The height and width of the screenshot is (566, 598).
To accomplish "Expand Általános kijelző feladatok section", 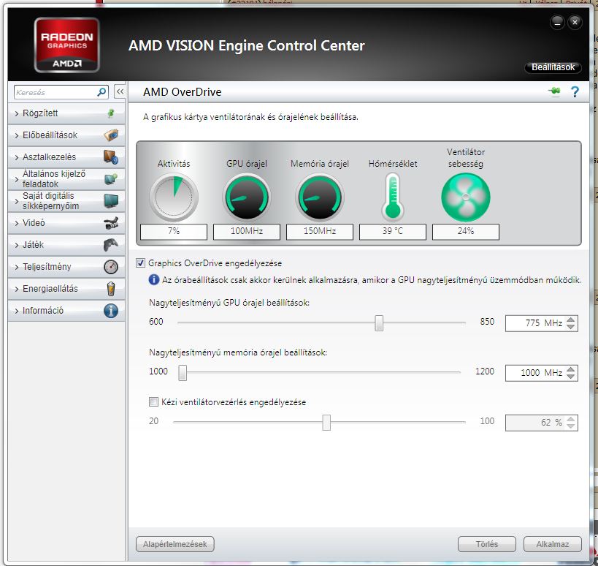I will coord(66,178).
